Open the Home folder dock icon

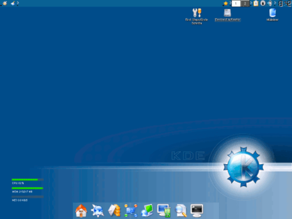81,211
